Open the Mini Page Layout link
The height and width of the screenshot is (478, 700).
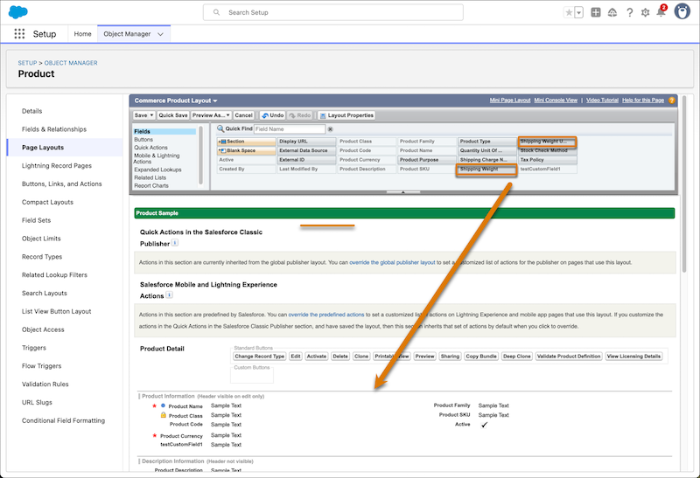coord(510,100)
